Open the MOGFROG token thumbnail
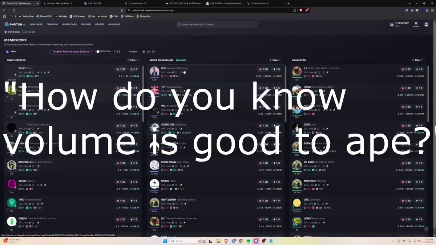Image resolution: width=436 pixels, height=245 pixels. 297,184
